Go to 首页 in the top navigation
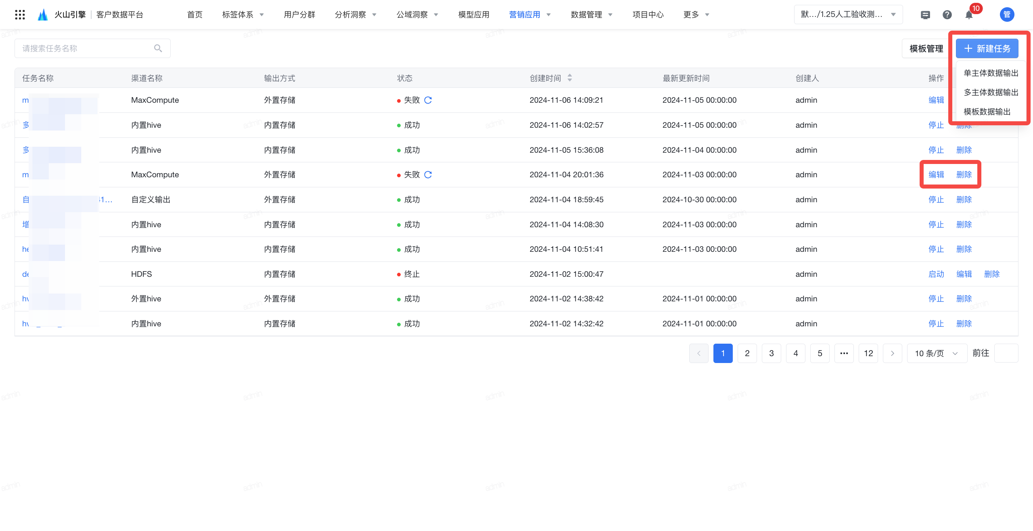This screenshot has width=1033, height=531. (x=195, y=15)
